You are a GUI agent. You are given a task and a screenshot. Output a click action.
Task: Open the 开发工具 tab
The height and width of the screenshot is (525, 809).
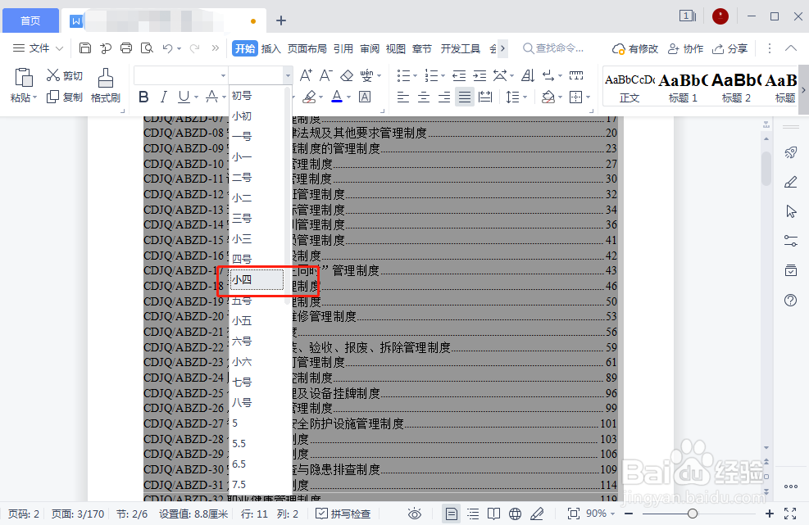click(460, 48)
